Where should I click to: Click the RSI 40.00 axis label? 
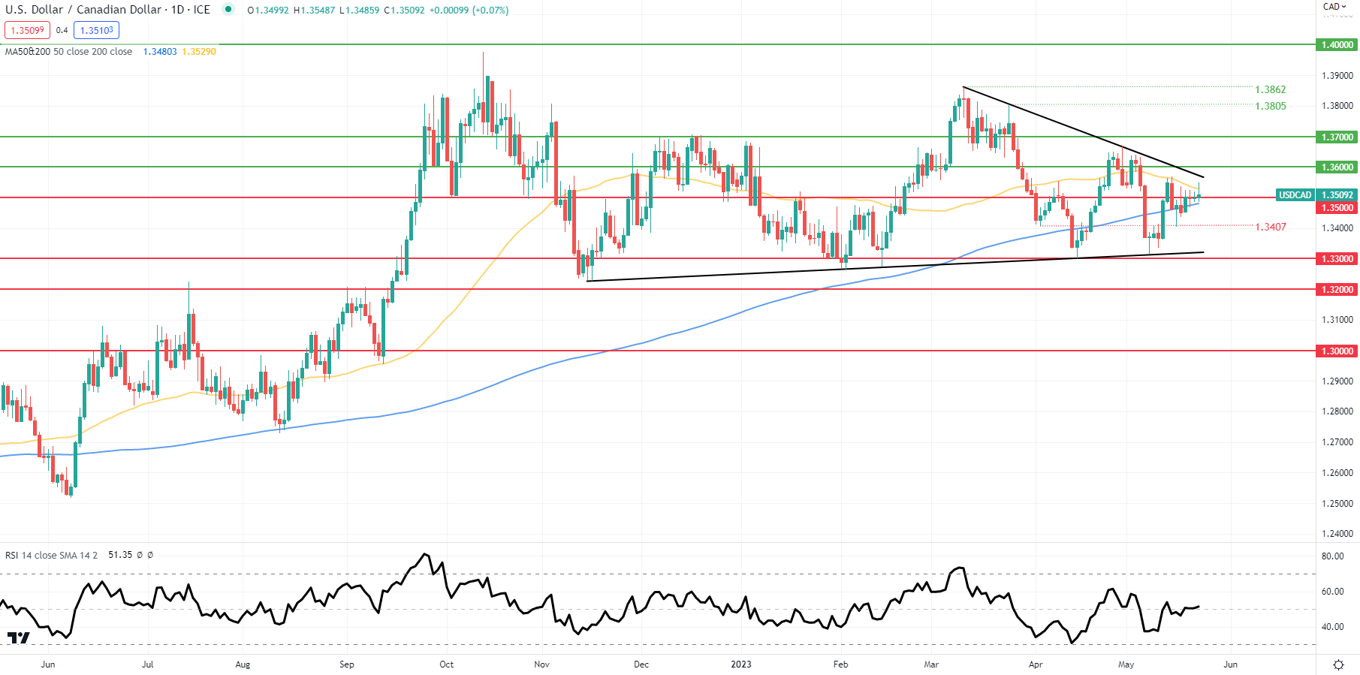pyautogui.click(x=1333, y=627)
